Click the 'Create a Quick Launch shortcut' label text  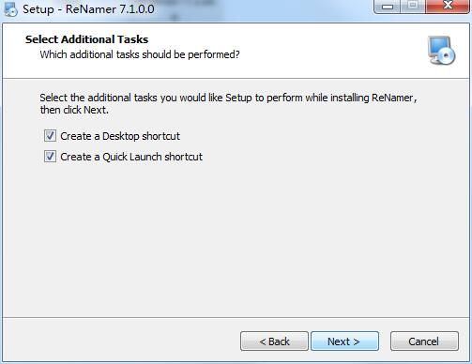point(131,157)
